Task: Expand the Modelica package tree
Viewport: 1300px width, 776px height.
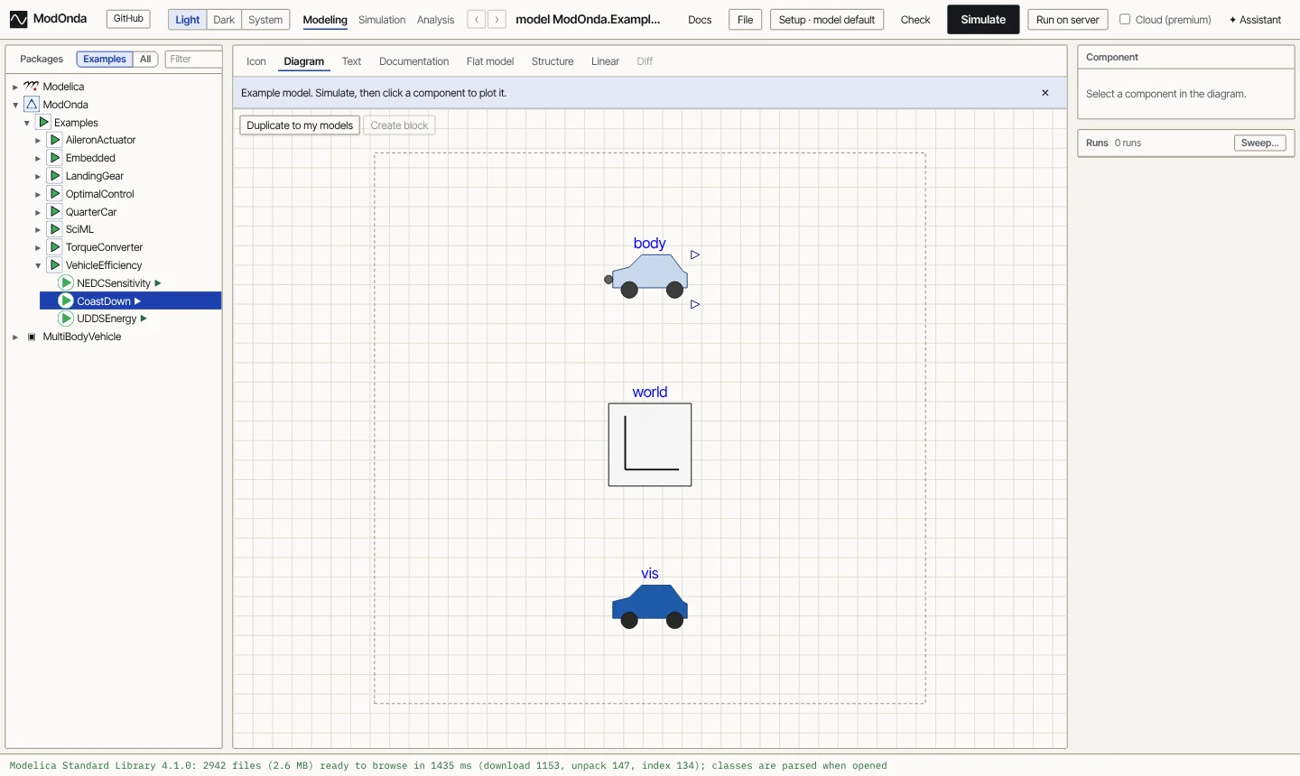Action: (15, 87)
